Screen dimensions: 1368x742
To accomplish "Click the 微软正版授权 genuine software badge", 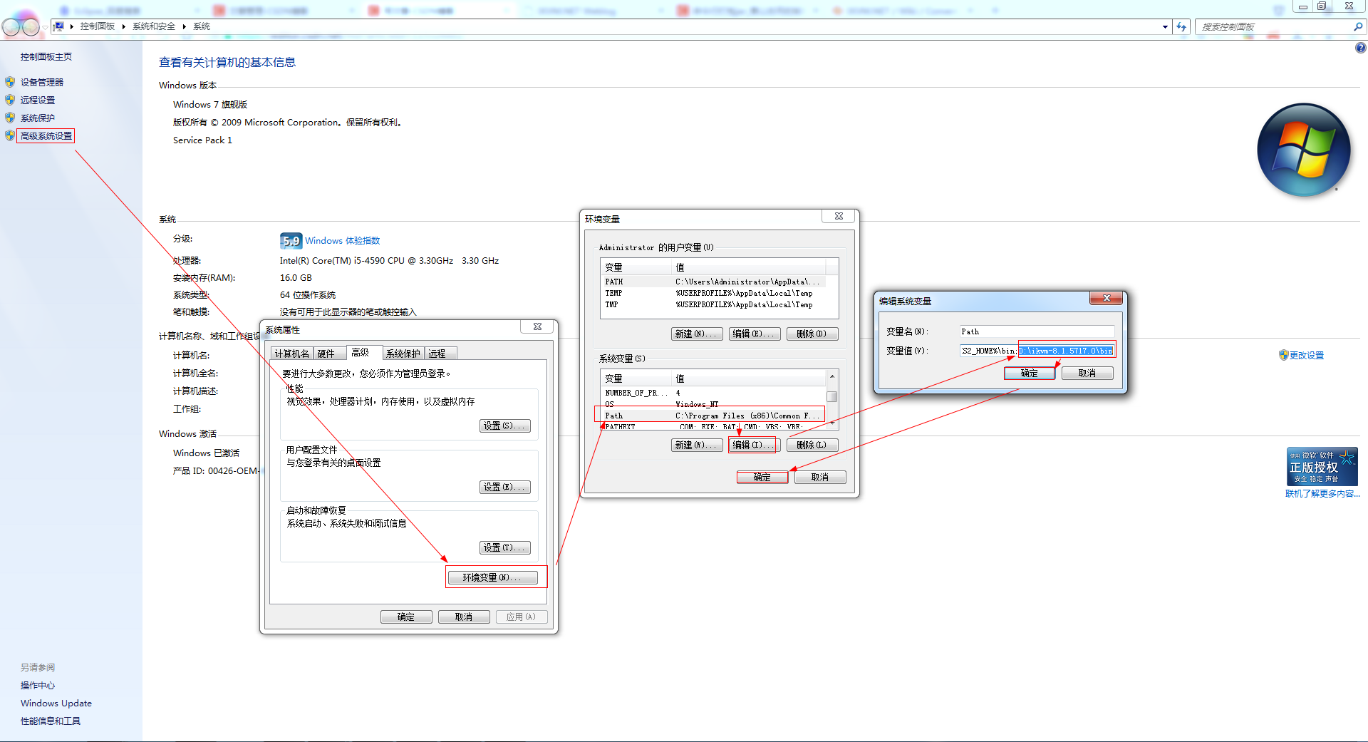I will (1322, 466).
